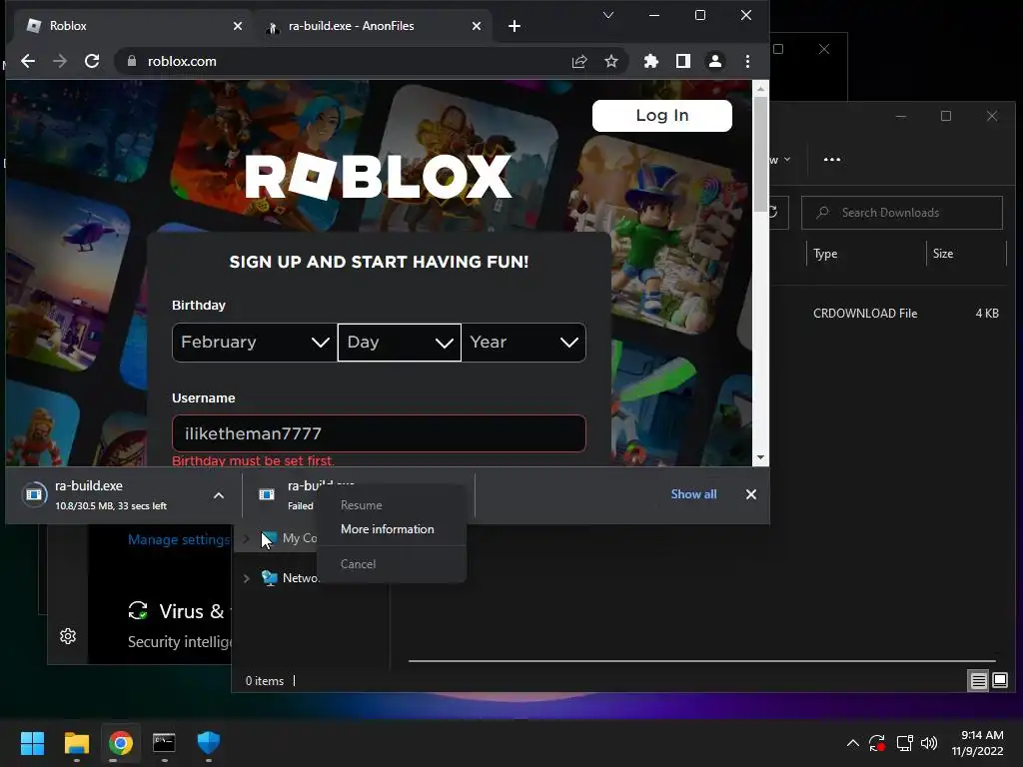Click the Log In button
The image size is (1023, 767).
(662, 116)
